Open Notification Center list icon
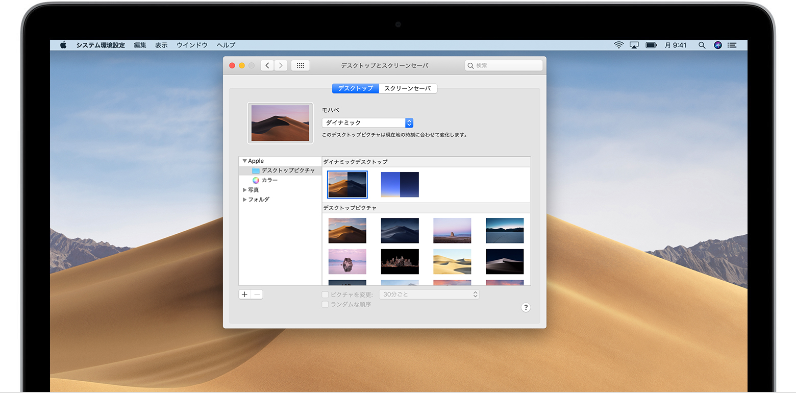This screenshot has height=393, width=796. (732, 45)
